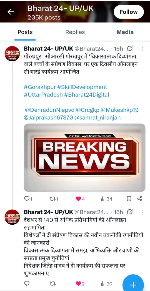Switch to the Replies tab
Image resolution: width=150 pixels, height=291 pixels.
point(75,32)
